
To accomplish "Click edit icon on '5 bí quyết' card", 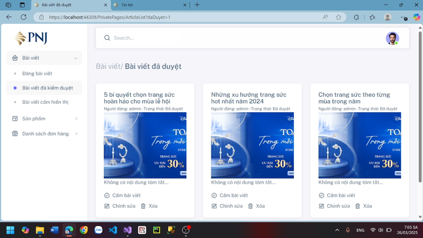I will pos(107,206).
